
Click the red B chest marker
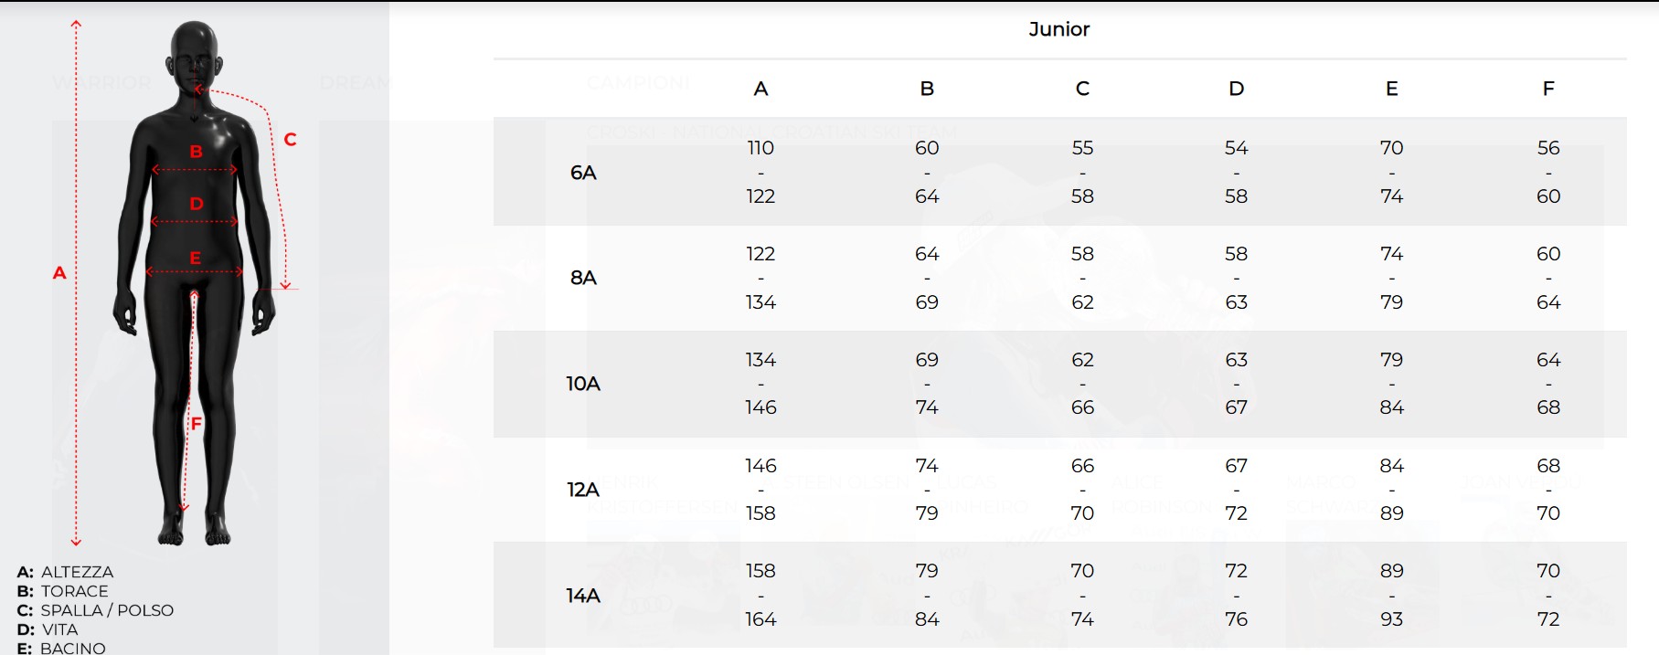(x=196, y=152)
